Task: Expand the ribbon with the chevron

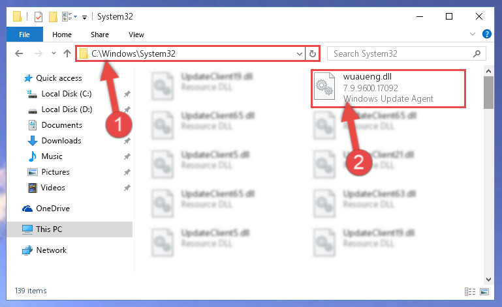Action: [472, 34]
